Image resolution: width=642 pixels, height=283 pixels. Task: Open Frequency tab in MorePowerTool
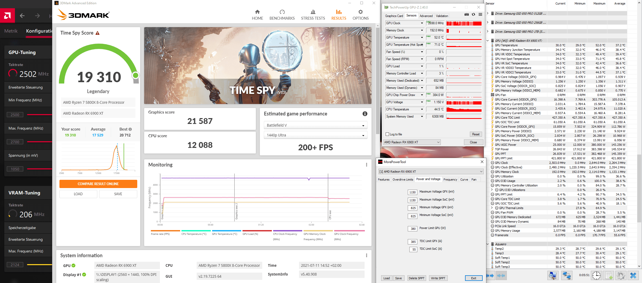450,180
